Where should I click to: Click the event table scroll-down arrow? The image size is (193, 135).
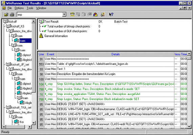189,127
